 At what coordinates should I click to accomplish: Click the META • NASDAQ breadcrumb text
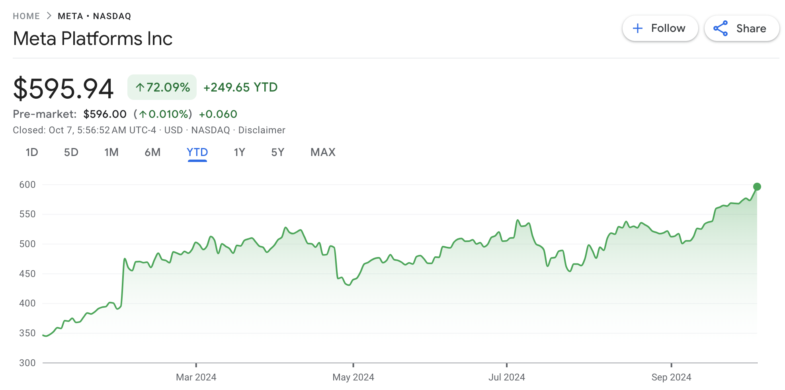94,16
